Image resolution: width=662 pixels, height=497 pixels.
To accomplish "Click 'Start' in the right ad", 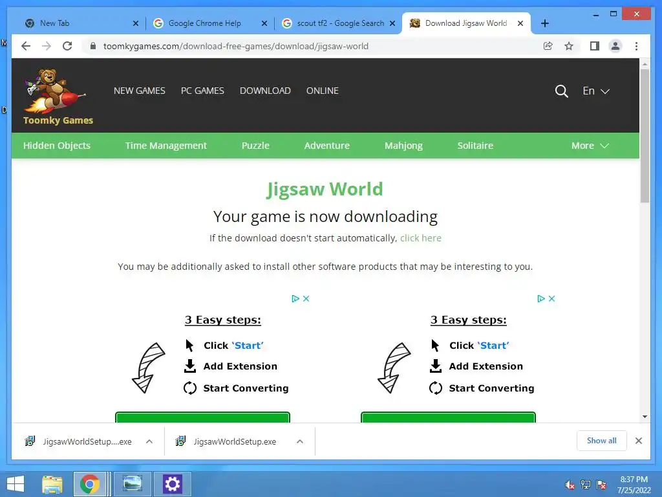I will coord(493,346).
